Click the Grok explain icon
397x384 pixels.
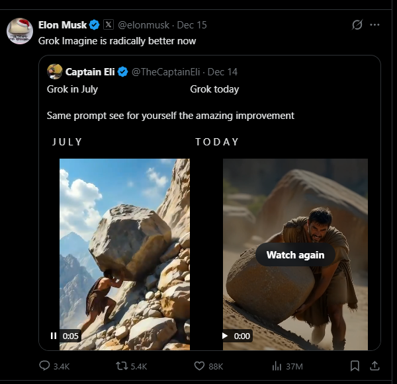pyautogui.click(x=357, y=25)
